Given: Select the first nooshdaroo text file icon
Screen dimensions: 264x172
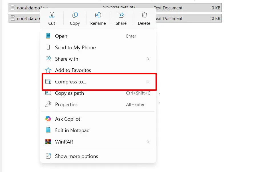Looking at the screenshot, I should click(13, 8).
